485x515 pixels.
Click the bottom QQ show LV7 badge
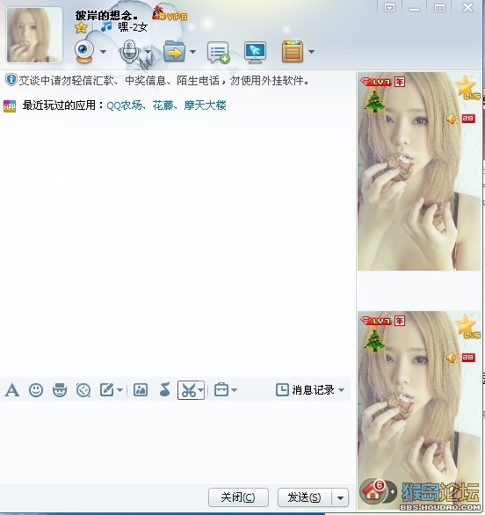point(376,321)
